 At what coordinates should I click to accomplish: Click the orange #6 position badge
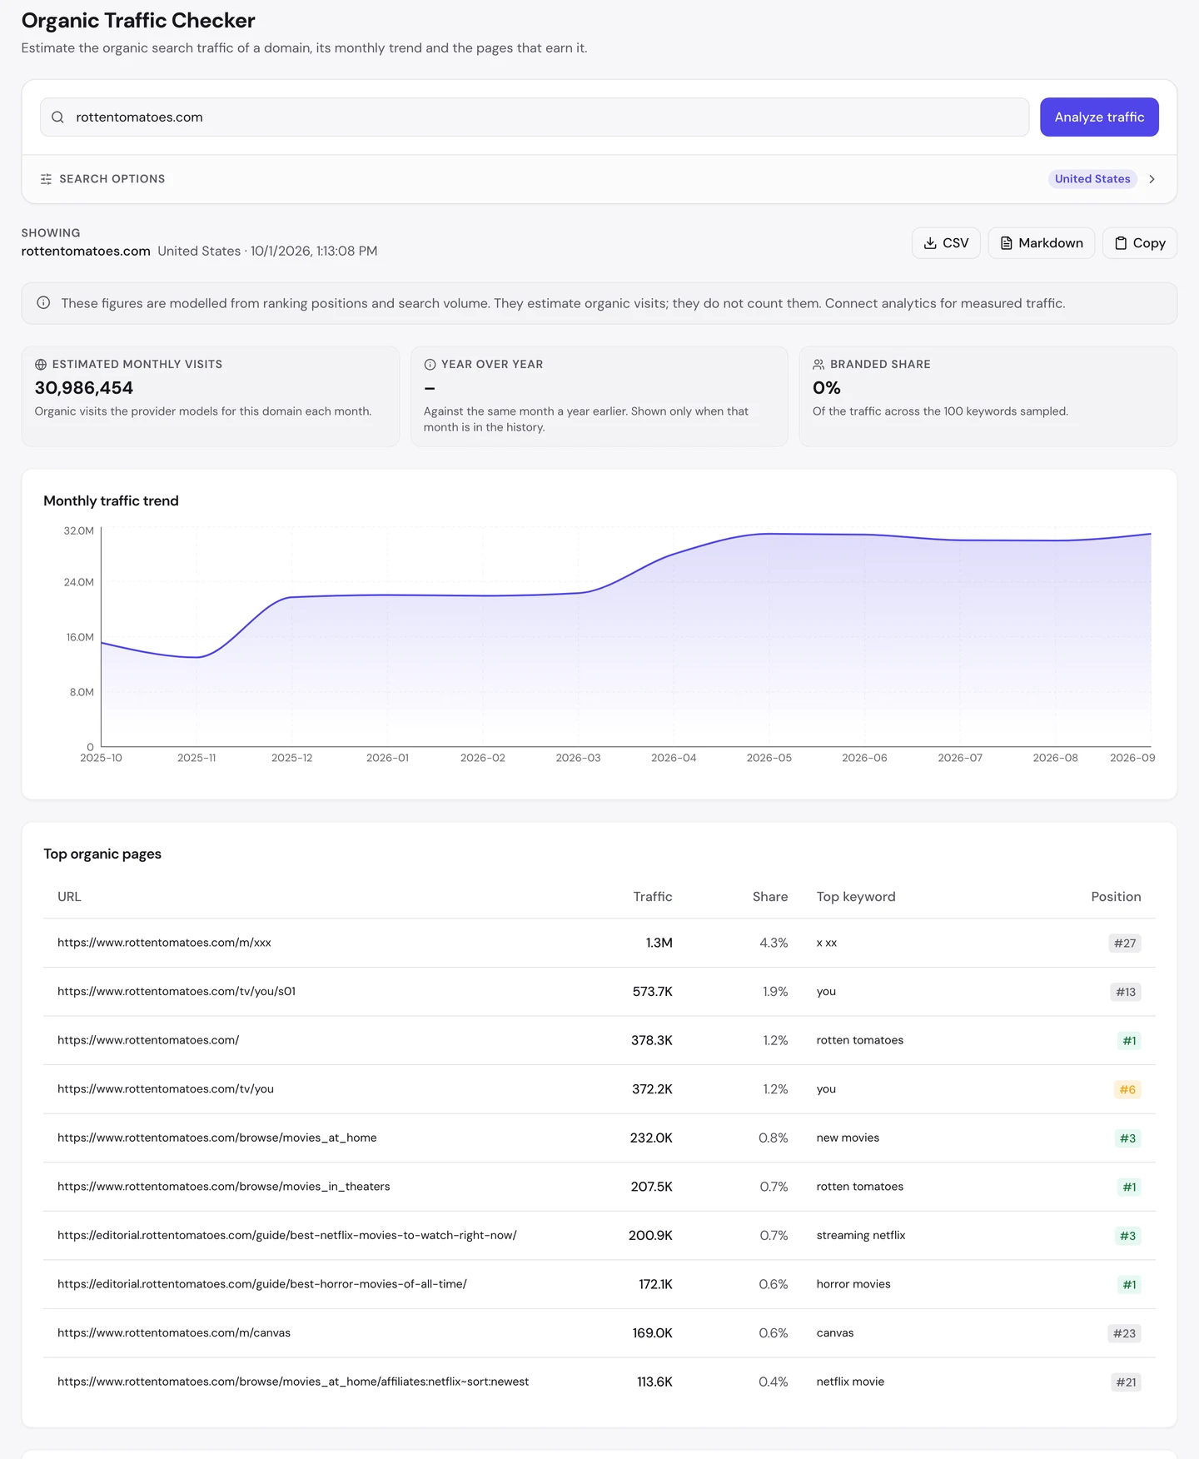point(1127,1089)
